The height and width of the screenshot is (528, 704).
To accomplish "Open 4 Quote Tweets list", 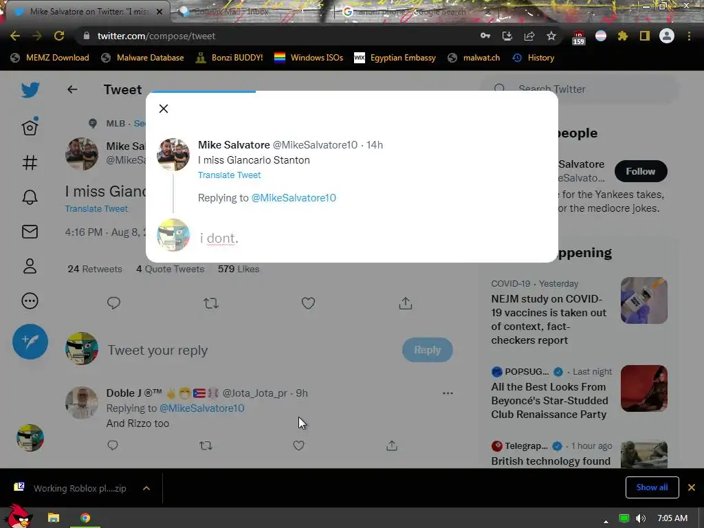I will [170, 269].
